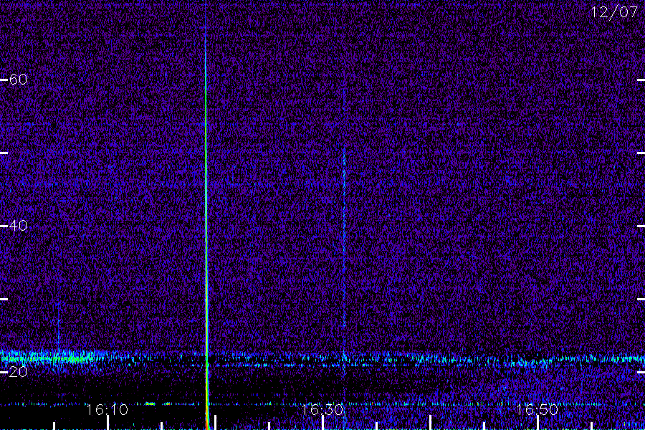645x430 pixels.
Task: Click the 20 frequency axis label
Action: click(x=18, y=371)
